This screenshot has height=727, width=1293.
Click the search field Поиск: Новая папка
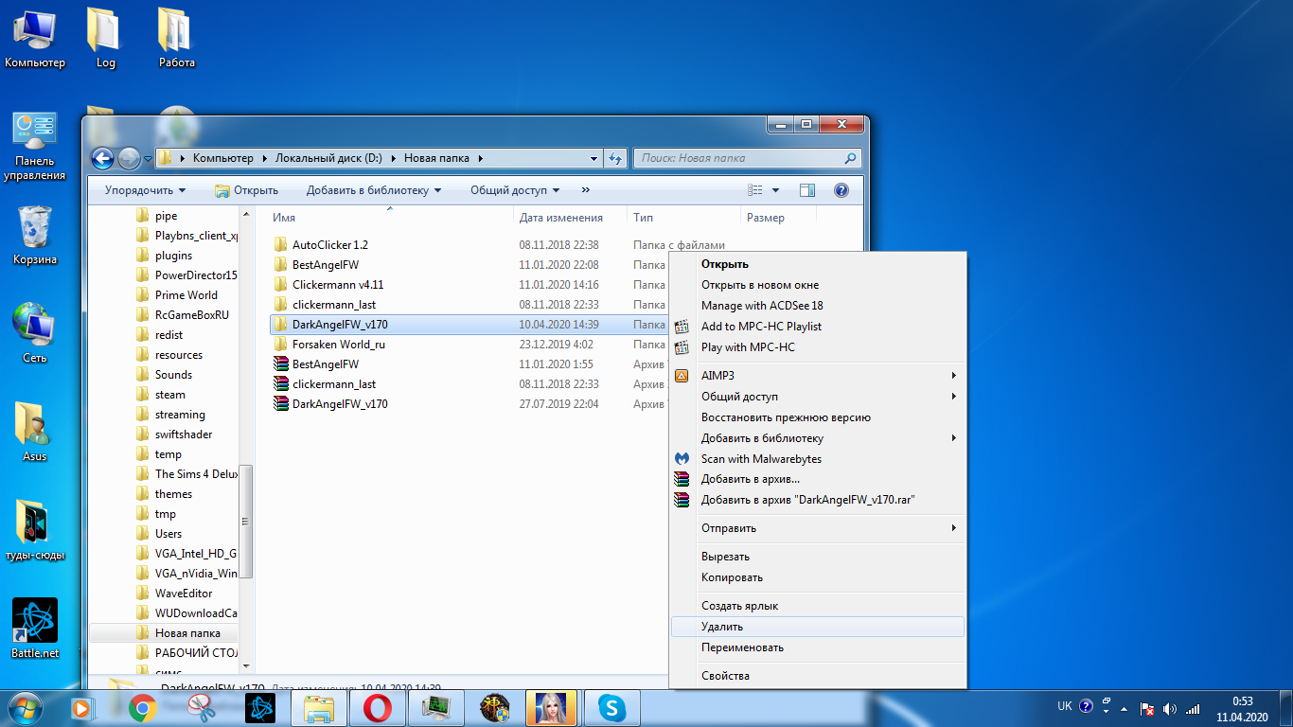pos(738,158)
